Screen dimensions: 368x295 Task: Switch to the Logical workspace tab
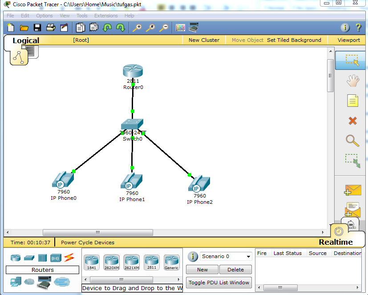click(x=26, y=40)
